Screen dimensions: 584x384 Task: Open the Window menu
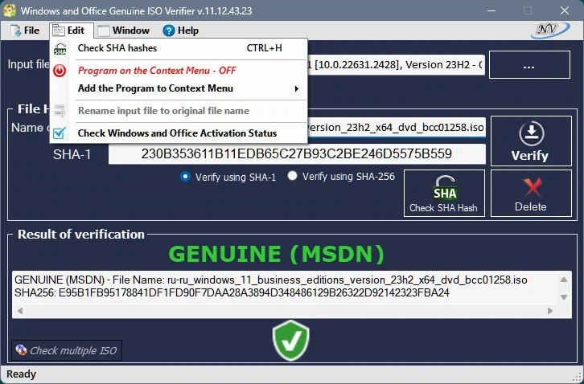tap(124, 31)
